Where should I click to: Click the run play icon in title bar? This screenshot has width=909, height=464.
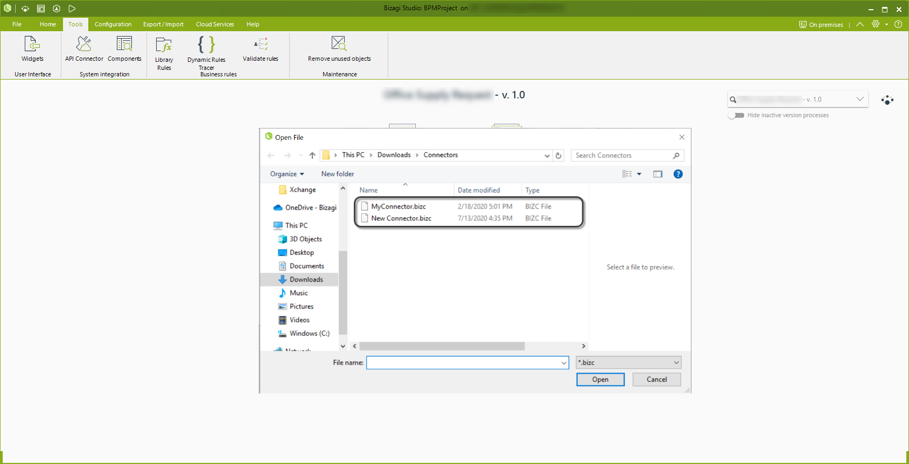pyautogui.click(x=72, y=9)
